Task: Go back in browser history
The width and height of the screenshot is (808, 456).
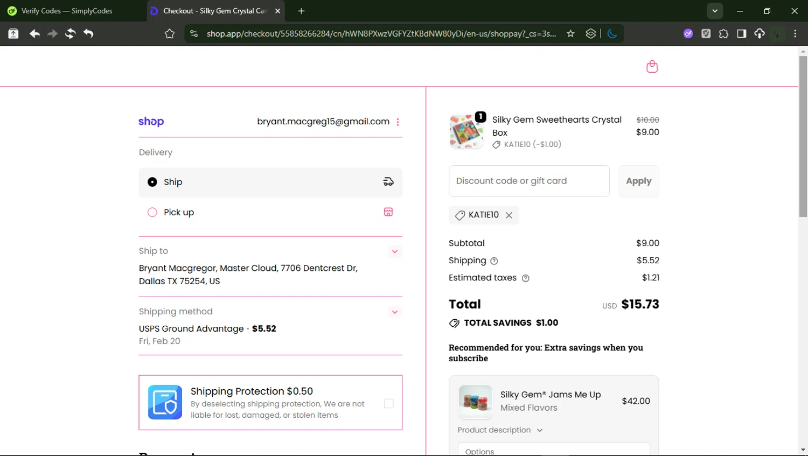Action: (34, 33)
